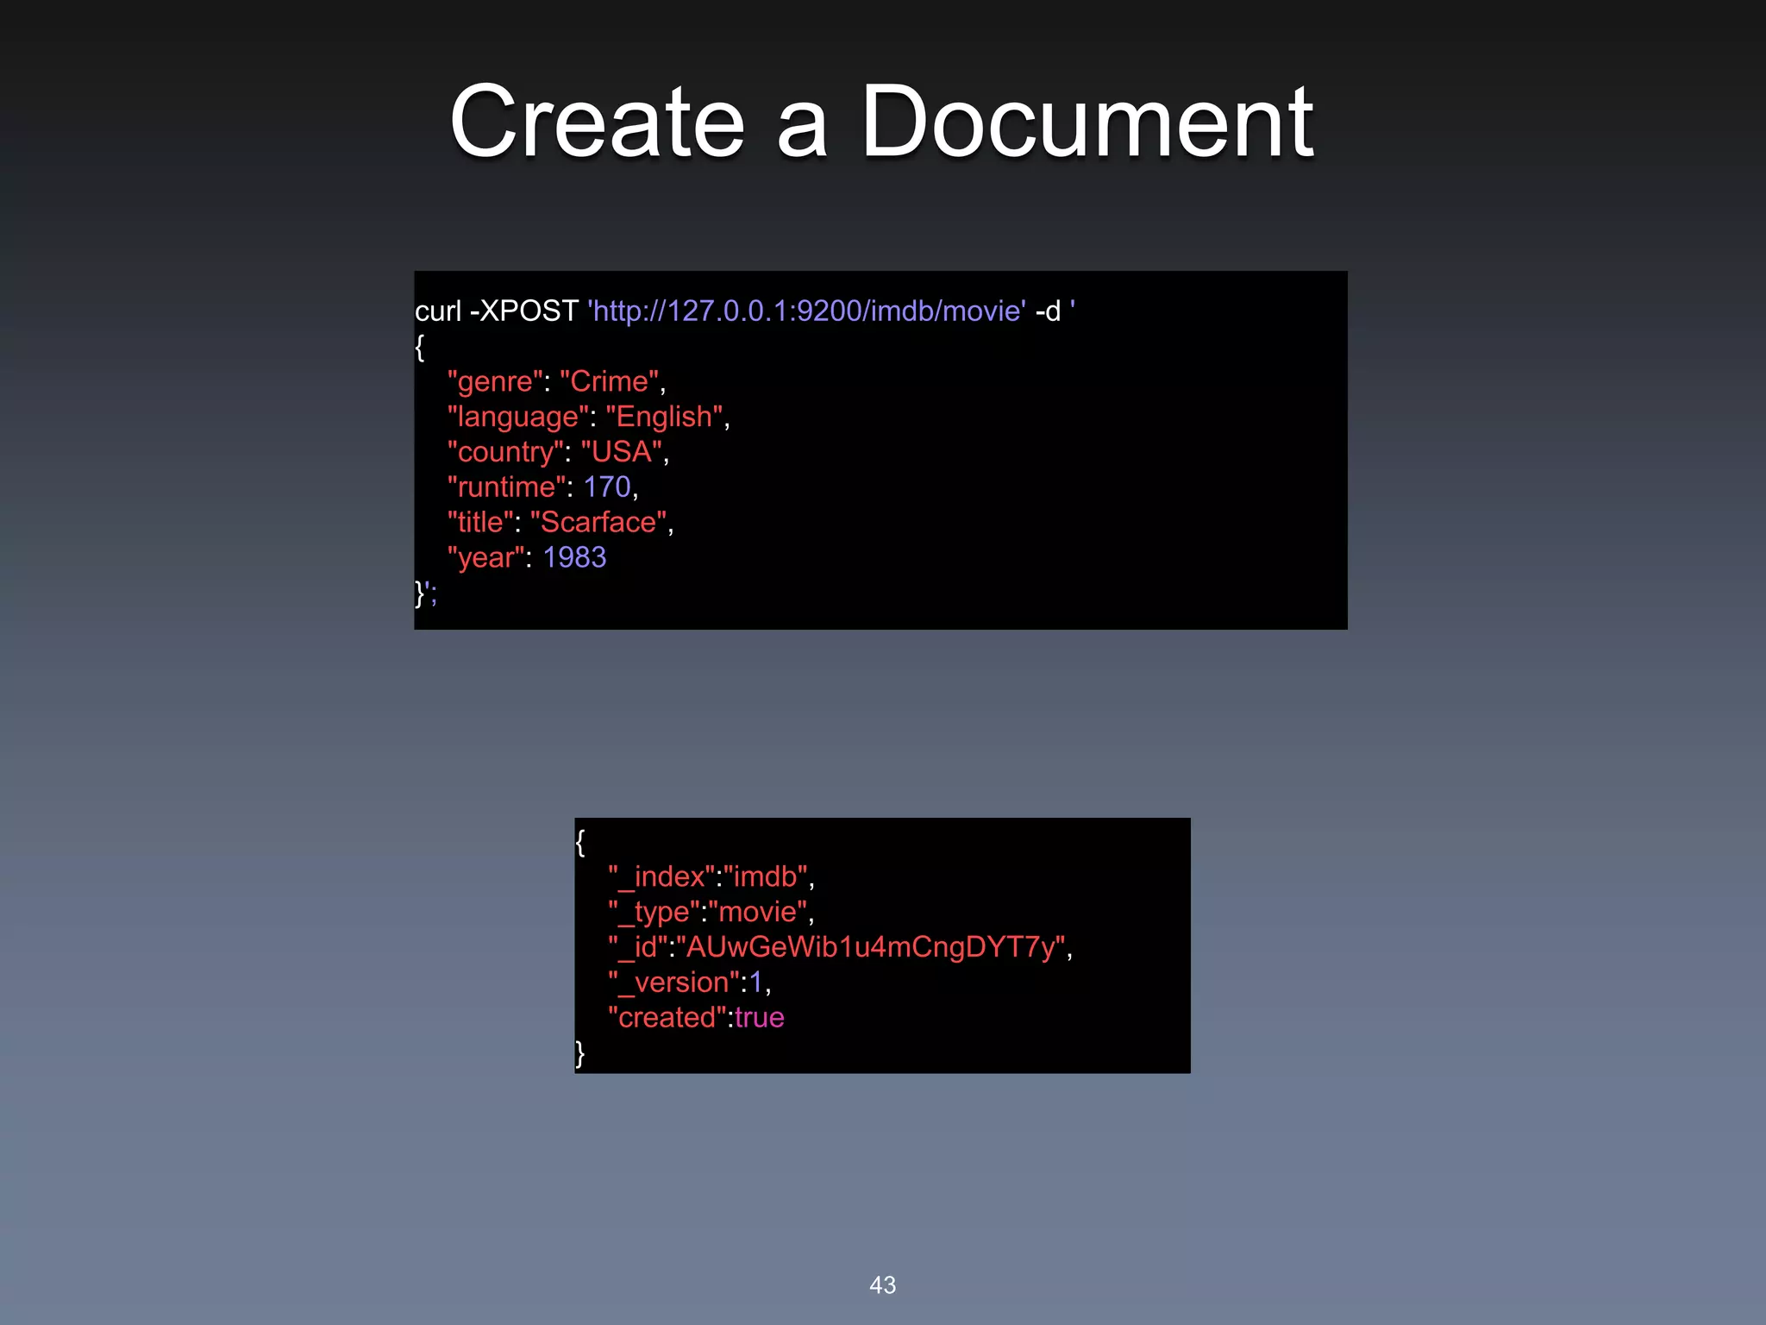Click the "_index":"imdb" response line
The height and width of the screenshot is (1325, 1766).
click(x=711, y=877)
